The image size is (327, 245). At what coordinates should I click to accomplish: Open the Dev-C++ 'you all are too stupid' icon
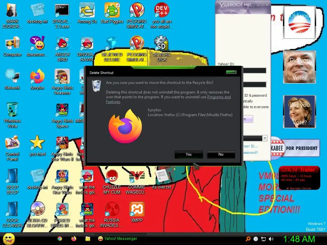162,15
